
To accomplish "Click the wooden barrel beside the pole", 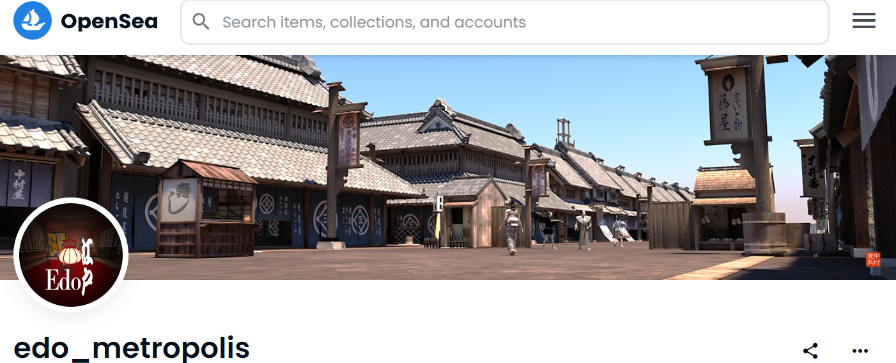I will [764, 234].
